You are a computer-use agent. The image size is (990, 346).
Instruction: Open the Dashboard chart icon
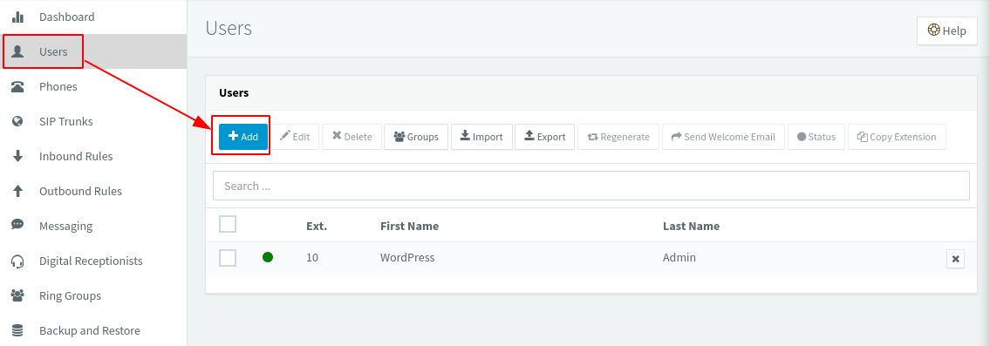tap(17, 17)
